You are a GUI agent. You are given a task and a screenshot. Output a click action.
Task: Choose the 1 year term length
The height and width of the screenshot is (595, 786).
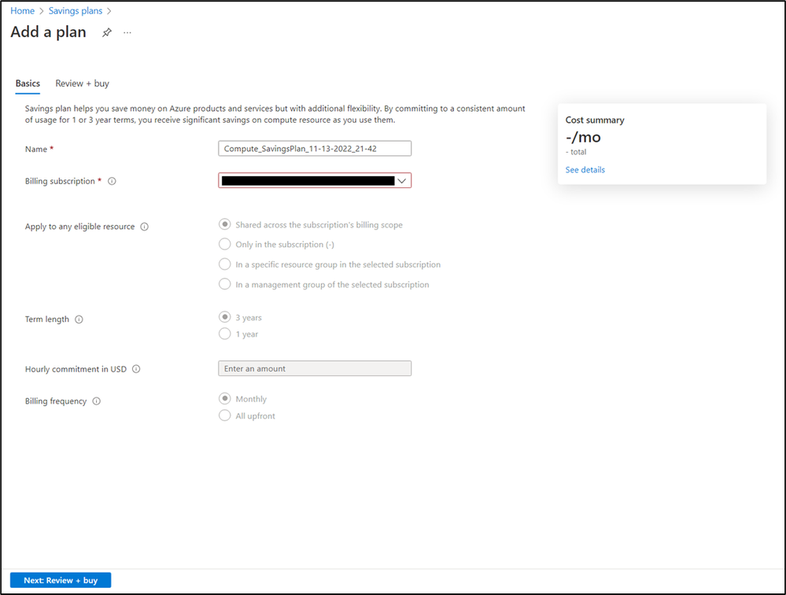pos(224,334)
